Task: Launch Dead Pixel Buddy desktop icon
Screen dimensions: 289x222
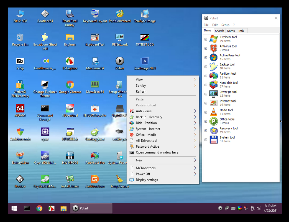Action: point(70,18)
